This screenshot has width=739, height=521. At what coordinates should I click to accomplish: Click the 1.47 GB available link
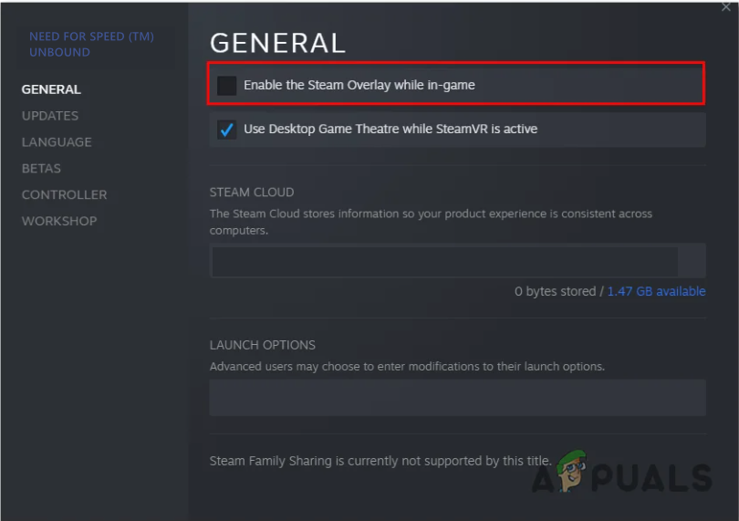pos(656,291)
